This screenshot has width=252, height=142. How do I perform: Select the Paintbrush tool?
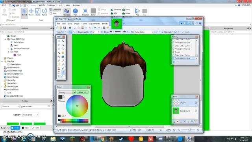click(x=59, y=60)
